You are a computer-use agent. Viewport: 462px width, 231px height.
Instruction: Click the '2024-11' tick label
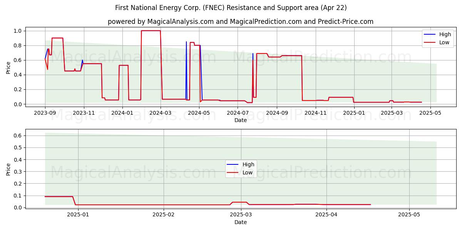point(316,113)
